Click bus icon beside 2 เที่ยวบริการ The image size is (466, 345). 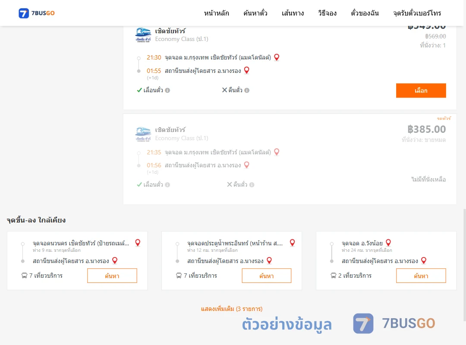334,276
